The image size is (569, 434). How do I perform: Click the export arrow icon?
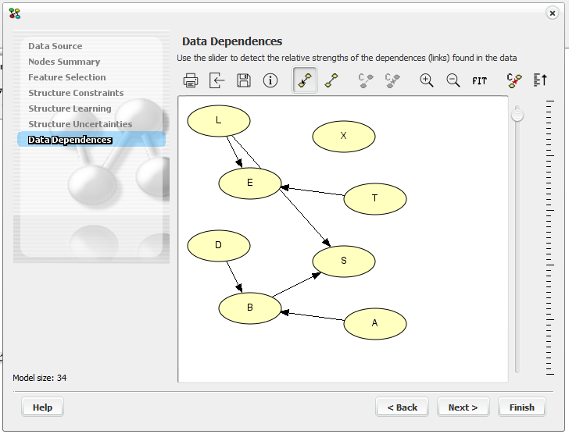217,80
